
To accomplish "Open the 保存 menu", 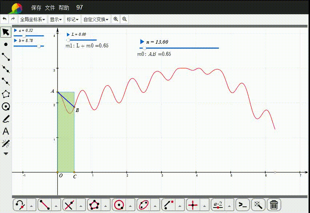I will click(36, 8).
